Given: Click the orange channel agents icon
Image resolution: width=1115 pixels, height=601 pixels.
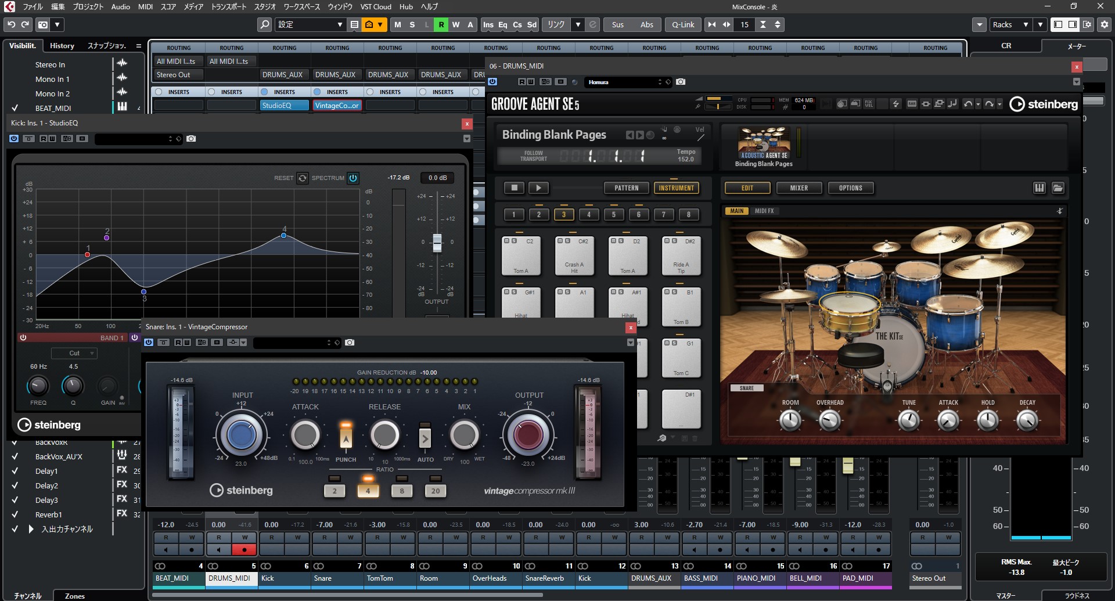Looking at the screenshot, I should [369, 24].
